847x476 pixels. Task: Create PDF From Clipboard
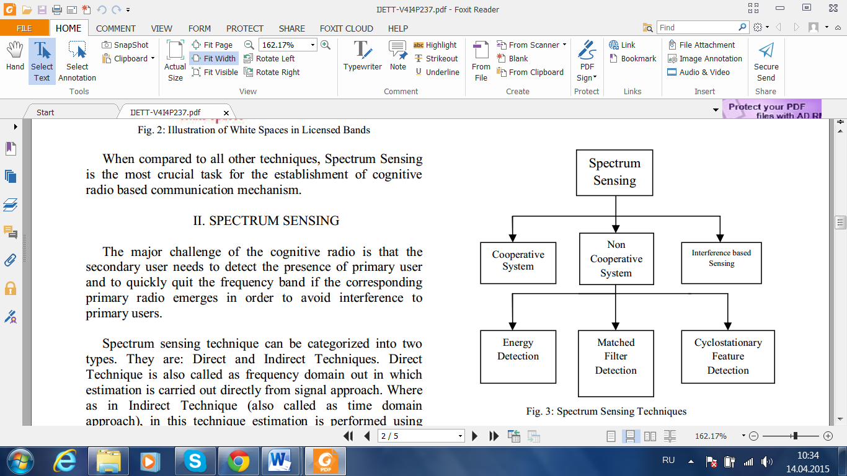(530, 72)
